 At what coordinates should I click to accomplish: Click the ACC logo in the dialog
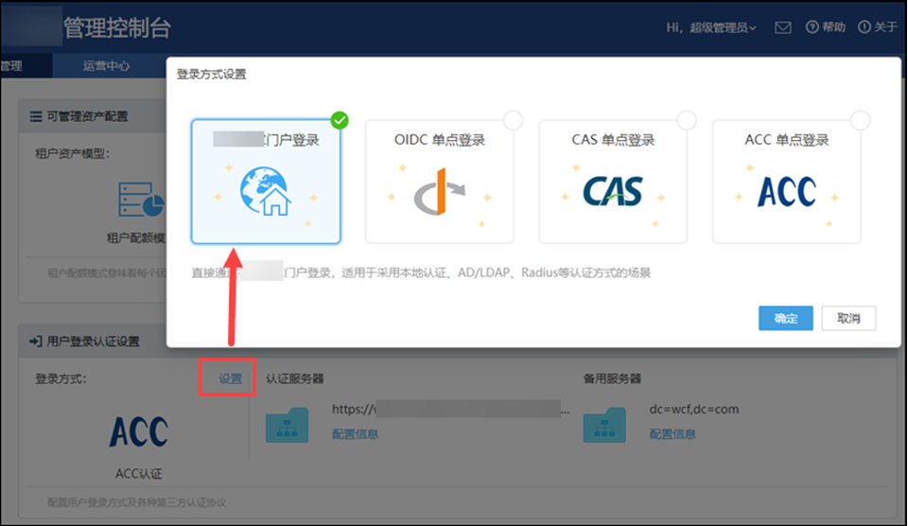[787, 192]
